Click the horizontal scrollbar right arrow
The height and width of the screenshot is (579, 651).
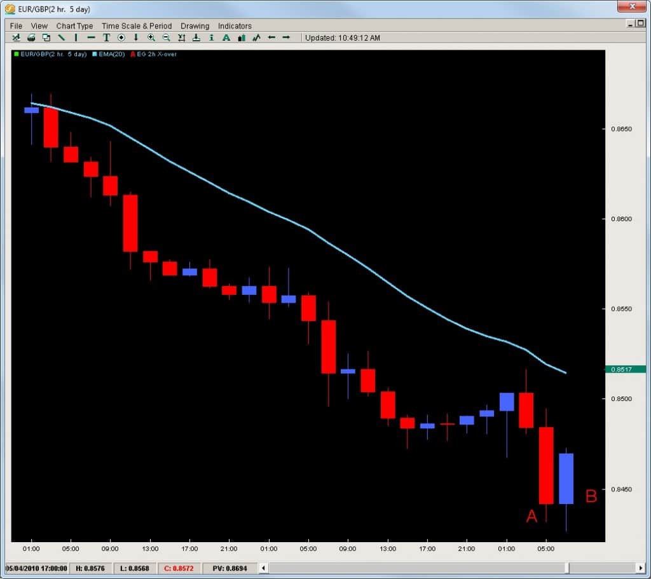[x=640, y=568]
